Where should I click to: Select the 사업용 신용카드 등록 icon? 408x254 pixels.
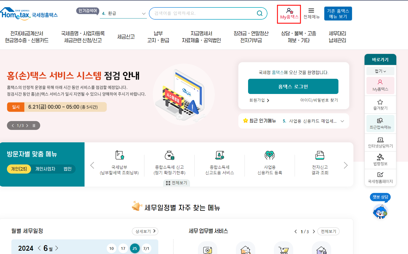[270, 155]
